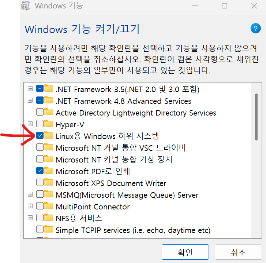Select the Linux용 Windows 하위 시스템 label

[x=107, y=136]
